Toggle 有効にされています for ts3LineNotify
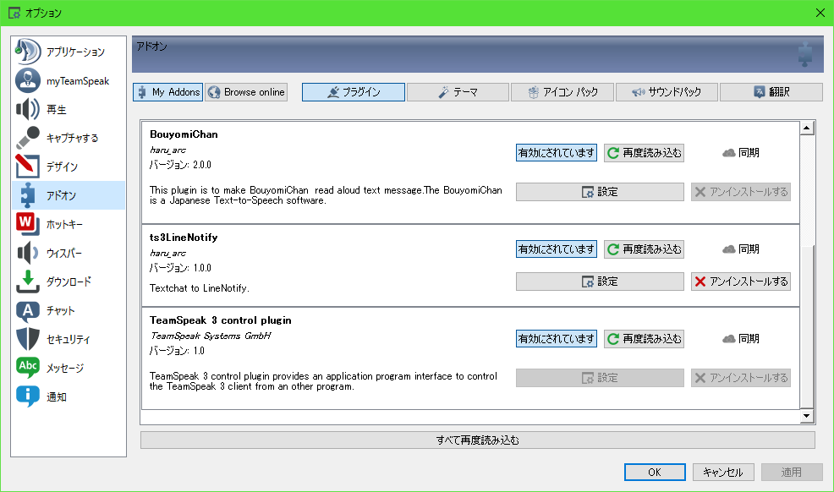Image resolution: width=834 pixels, height=492 pixels. click(557, 249)
